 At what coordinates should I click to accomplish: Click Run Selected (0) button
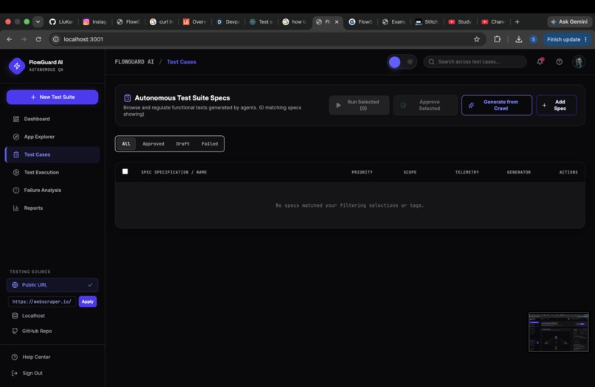[x=359, y=105]
